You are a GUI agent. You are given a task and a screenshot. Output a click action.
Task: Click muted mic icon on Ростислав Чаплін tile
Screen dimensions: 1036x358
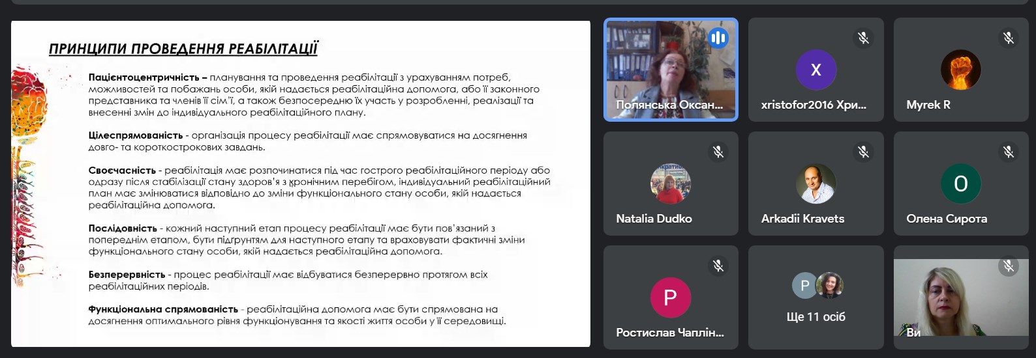tap(718, 266)
